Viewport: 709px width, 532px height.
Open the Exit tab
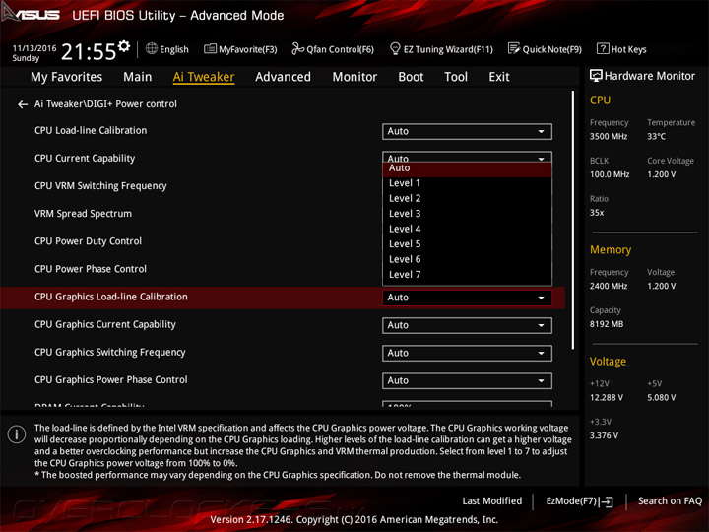(499, 77)
